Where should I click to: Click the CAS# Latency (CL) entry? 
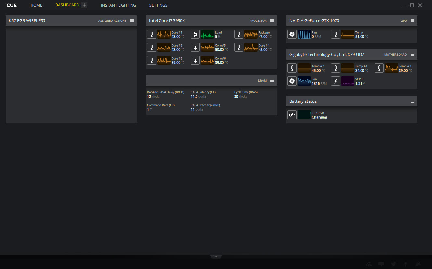pyautogui.click(x=203, y=94)
